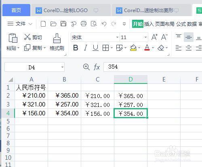Click the Select All corner triangle

click(x=11, y=79)
